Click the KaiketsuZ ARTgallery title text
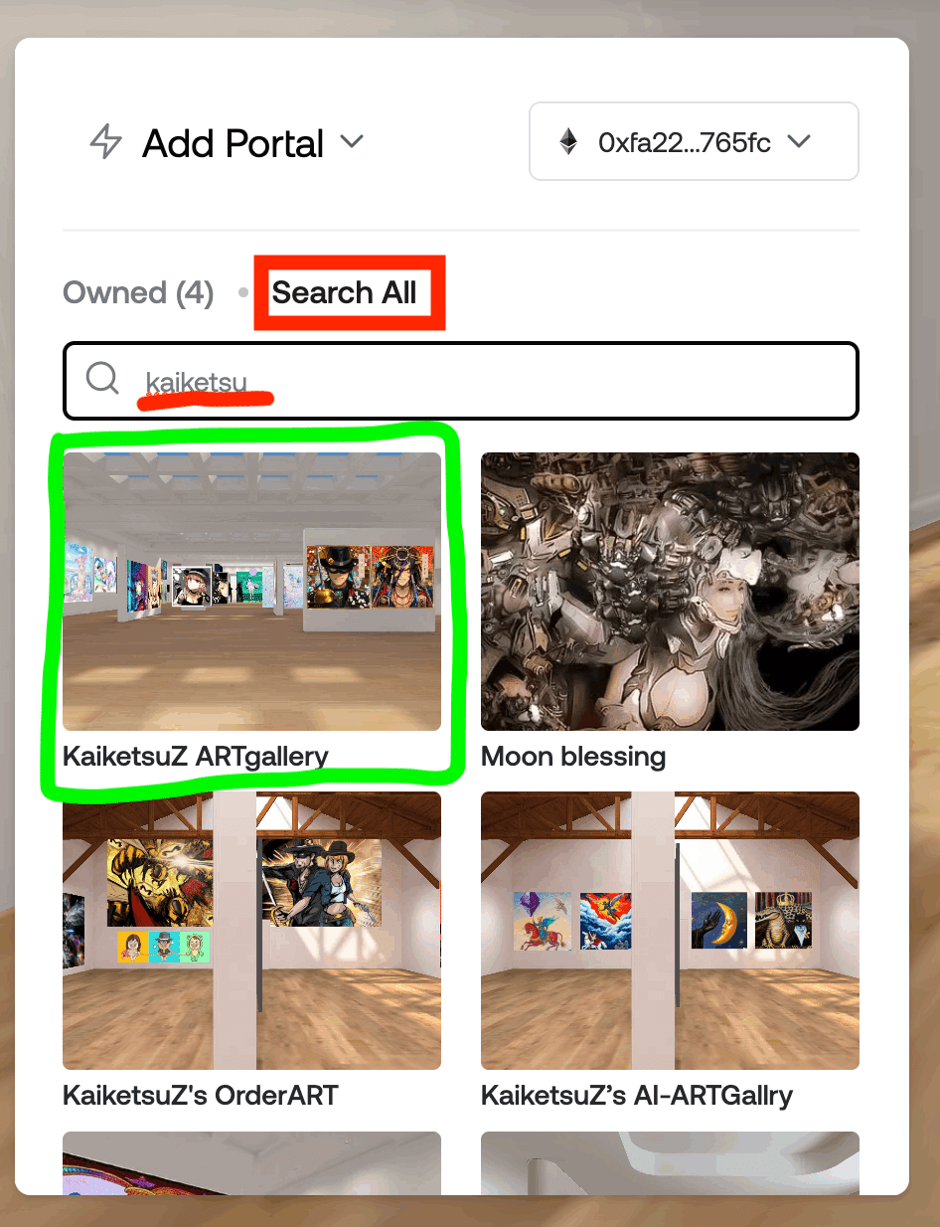The image size is (940, 1227). coord(196,757)
